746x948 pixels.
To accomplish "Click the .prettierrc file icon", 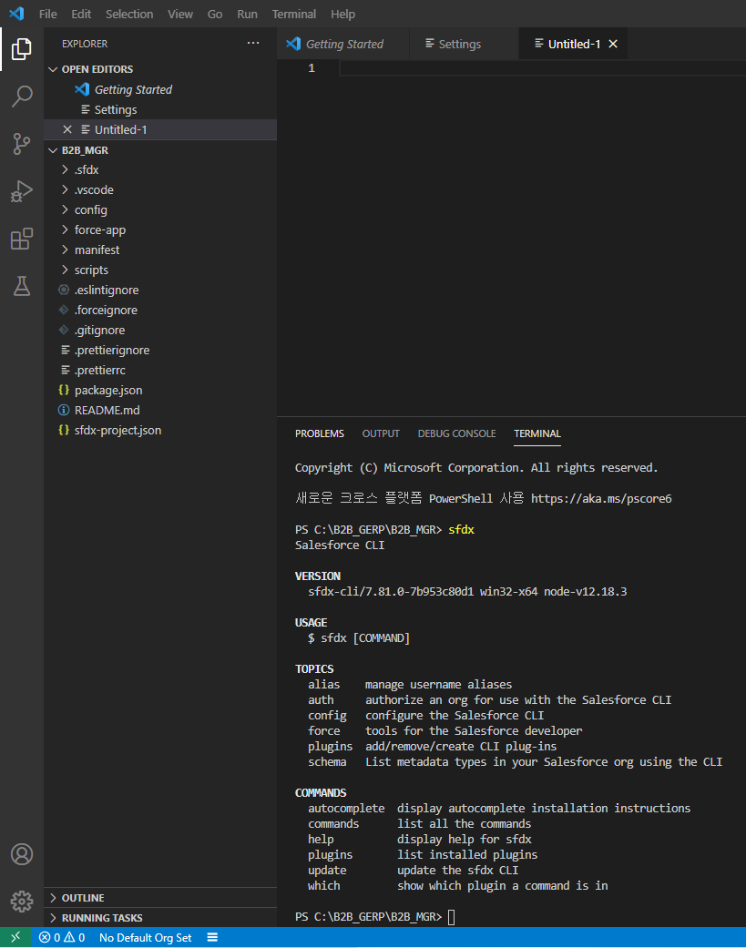I will [66, 370].
